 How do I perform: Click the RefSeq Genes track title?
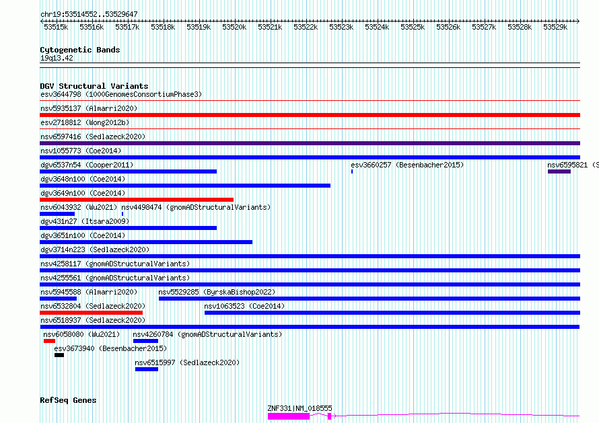(x=68, y=401)
